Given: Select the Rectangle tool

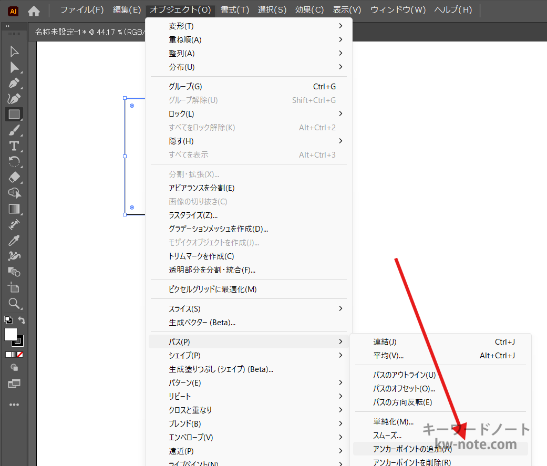Looking at the screenshot, I should 14,114.
